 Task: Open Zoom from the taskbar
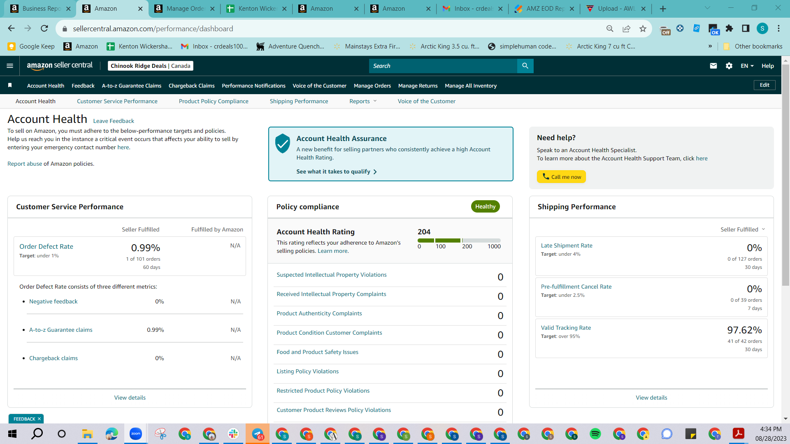pyautogui.click(x=135, y=434)
